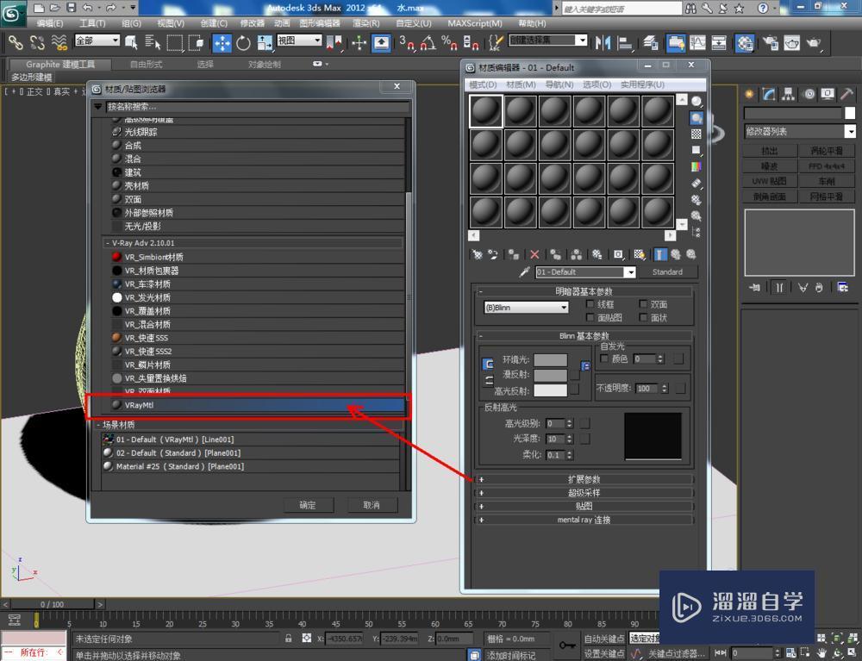Viewport: 862px width, 661px height.
Task: Open Select by Name list icon
Action: pyautogui.click(x=153, y=42)
